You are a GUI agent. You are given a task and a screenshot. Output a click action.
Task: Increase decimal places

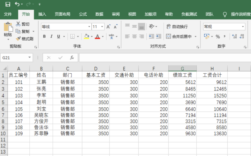click(x=235, y=36)
